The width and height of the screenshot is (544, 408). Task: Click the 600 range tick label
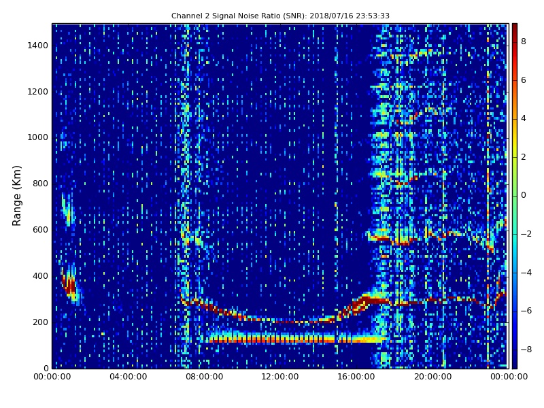pos(41,230)
